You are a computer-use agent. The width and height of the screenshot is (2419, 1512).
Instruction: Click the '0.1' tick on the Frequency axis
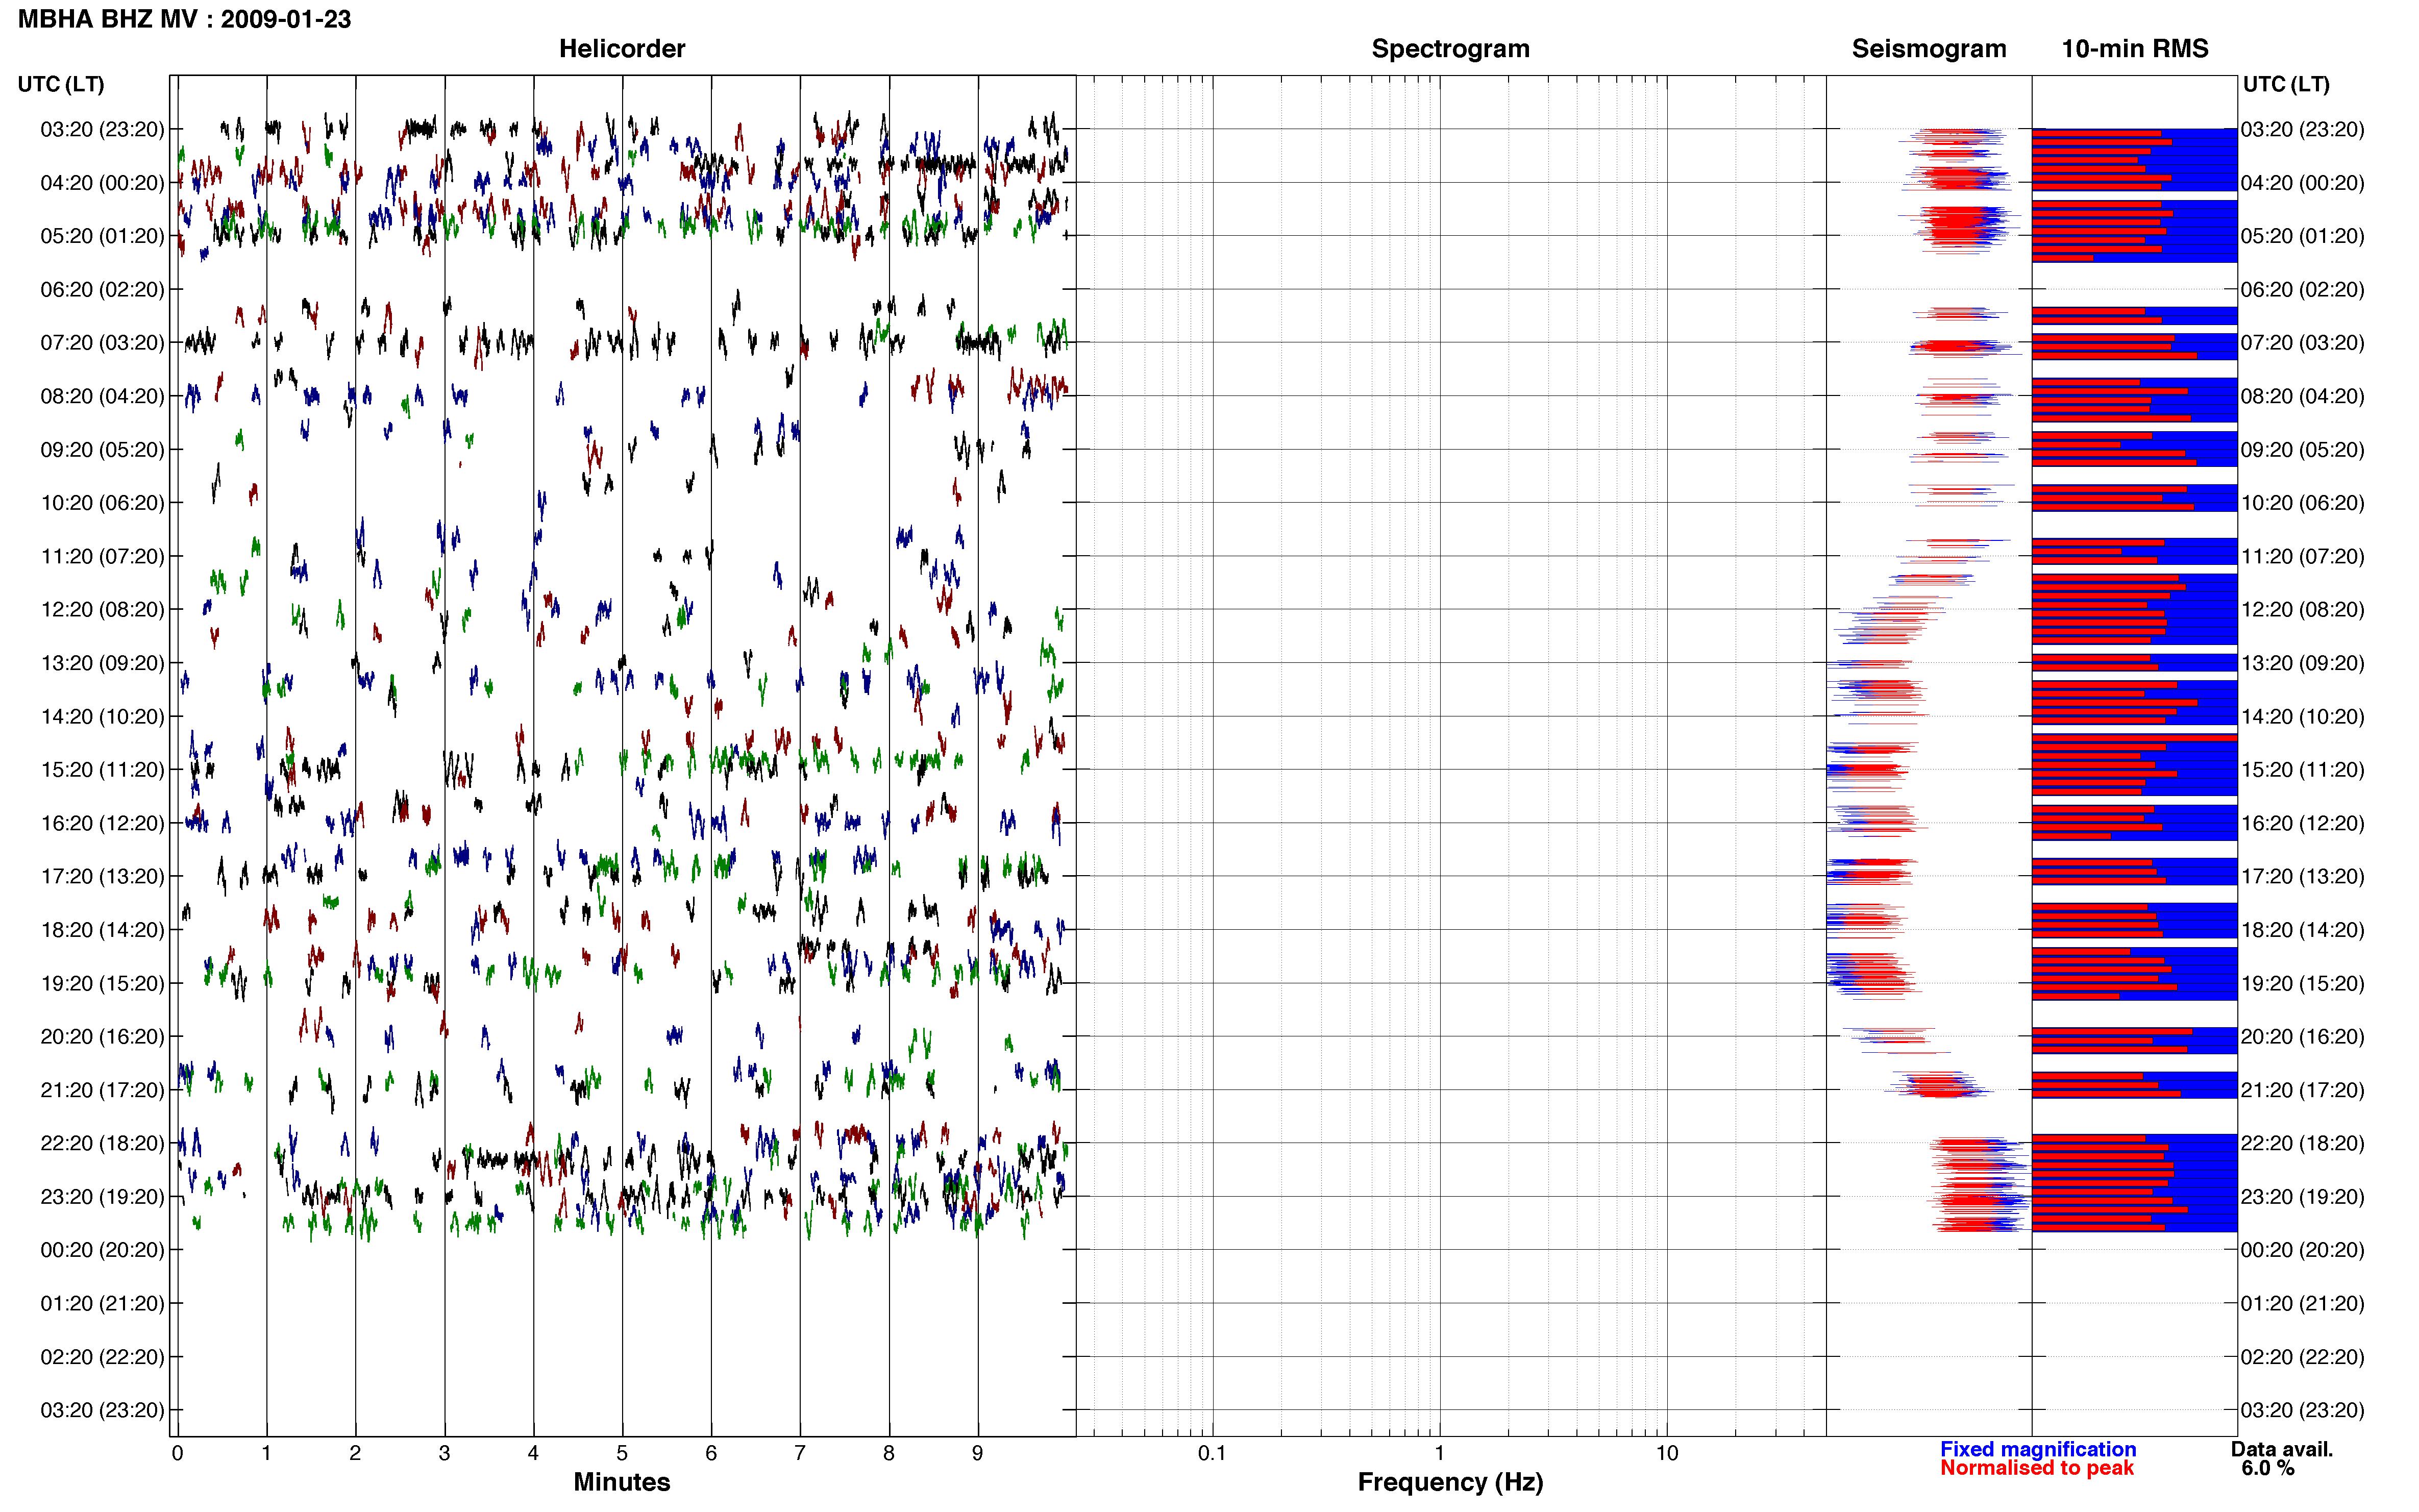click(x=1212, y=1453)
